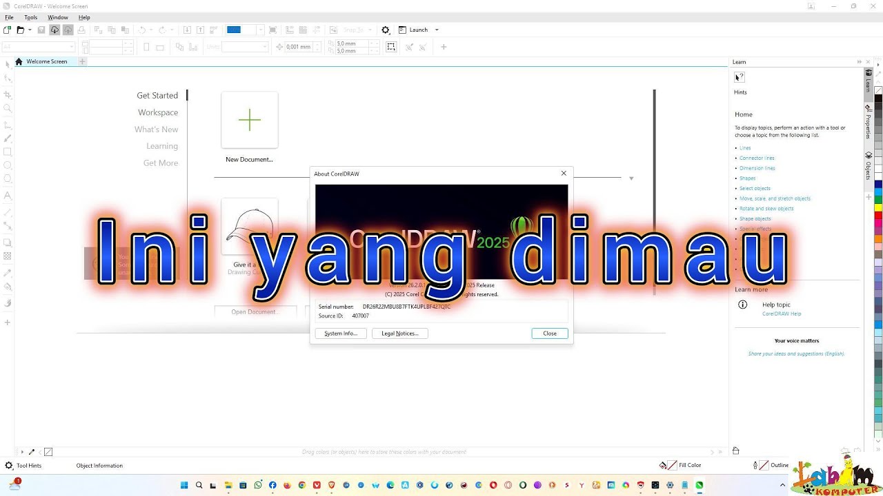Click the Outline pen icon in status bar
883x496 pixels.
[755, 466]
